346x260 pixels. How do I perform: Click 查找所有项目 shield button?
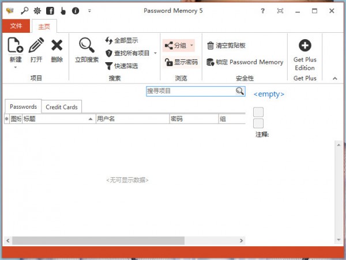click(x=128, y=53)
